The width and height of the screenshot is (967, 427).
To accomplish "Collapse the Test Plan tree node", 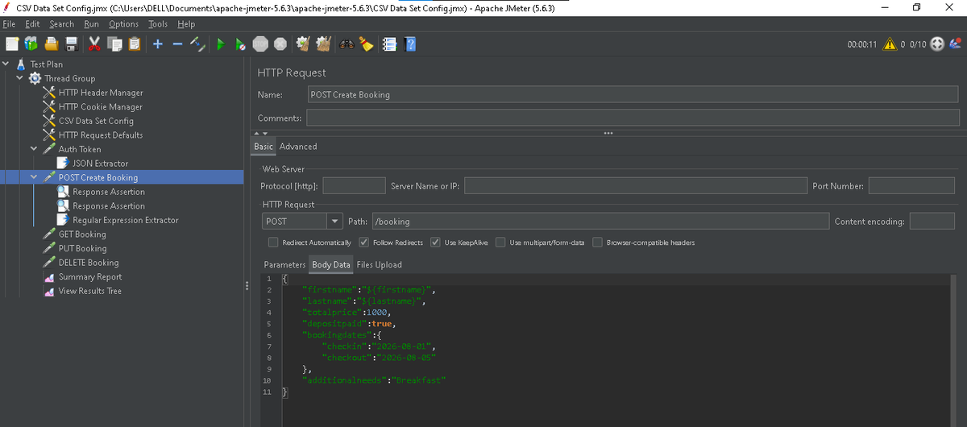I will point(7,64).
